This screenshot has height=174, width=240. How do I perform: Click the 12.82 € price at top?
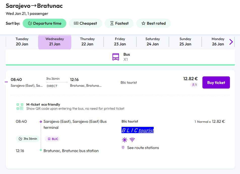click(x=190, y=79)
